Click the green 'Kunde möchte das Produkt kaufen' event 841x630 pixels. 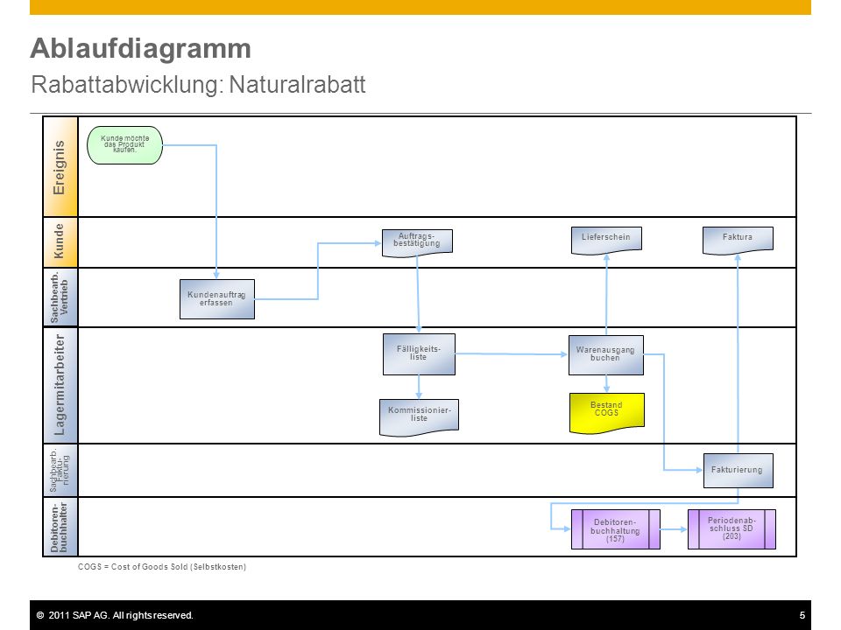click(124, 145)
